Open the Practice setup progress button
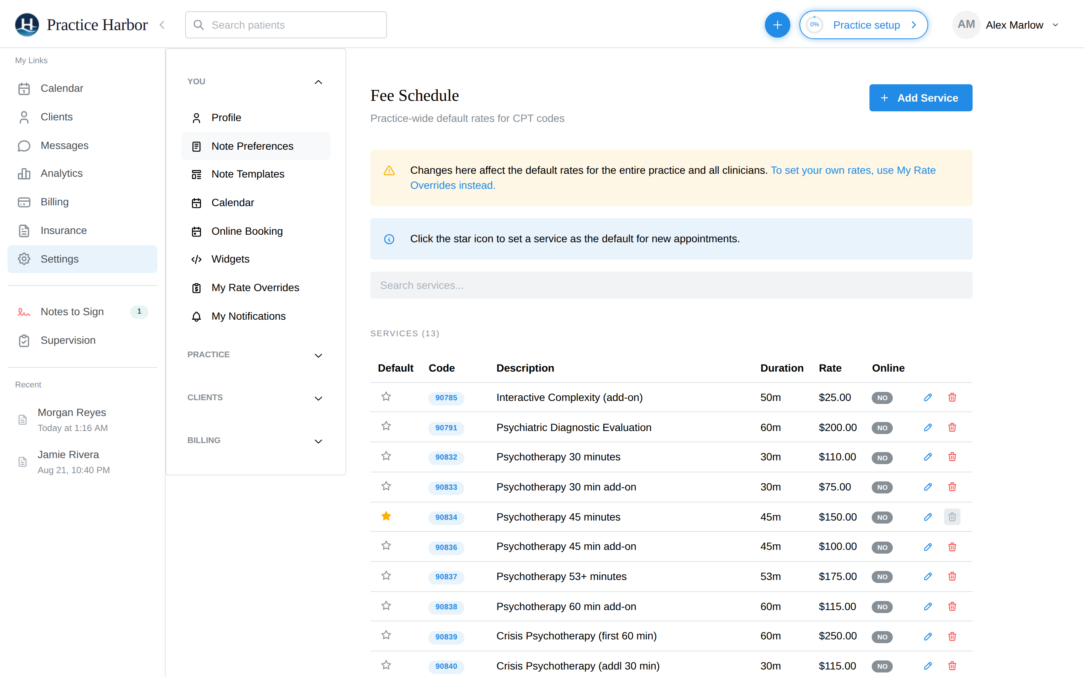 tap(863, 25)
